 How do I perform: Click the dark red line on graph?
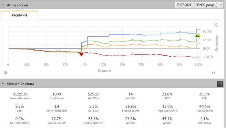(x=115, y=55)
